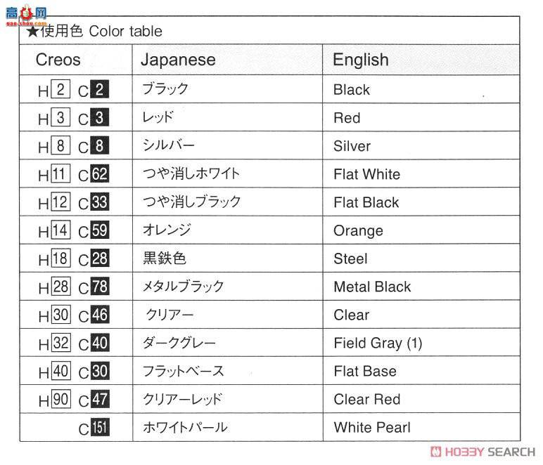Viewport: 543px width, 465px height.
Task: Select the English column header
Action: tap(361, 60)
